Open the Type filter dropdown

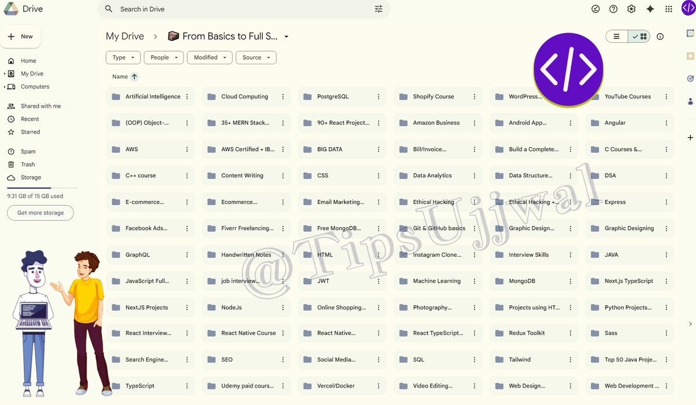pyautogui.click(x=123, y=57)
